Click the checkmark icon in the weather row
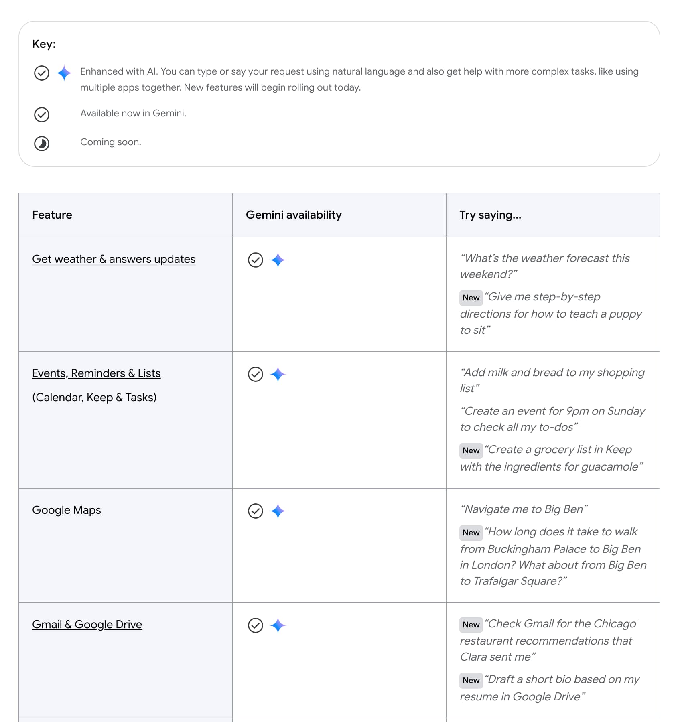This screenshot has height=722, width=678. pyautogui.click(x=256, y=260)
